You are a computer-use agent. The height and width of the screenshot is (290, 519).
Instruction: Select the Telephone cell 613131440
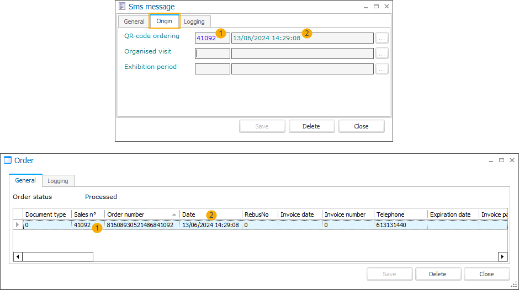(x=400, y=225)
